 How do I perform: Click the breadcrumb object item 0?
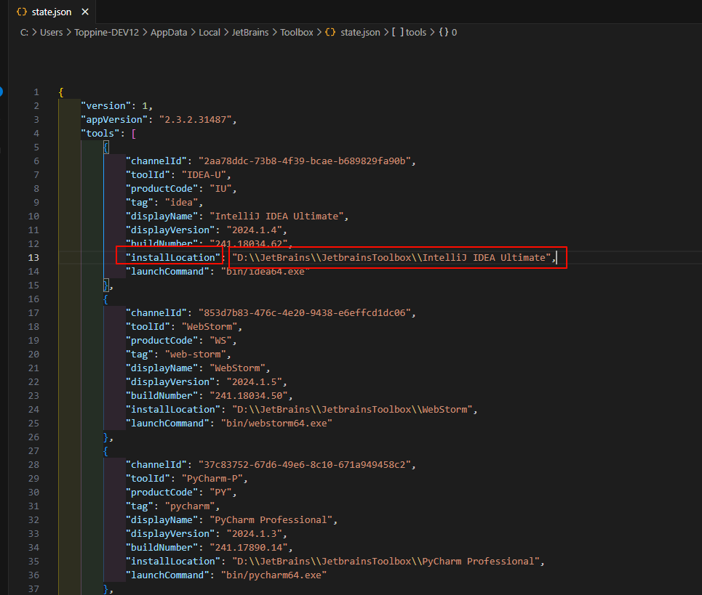pos(454,33)
